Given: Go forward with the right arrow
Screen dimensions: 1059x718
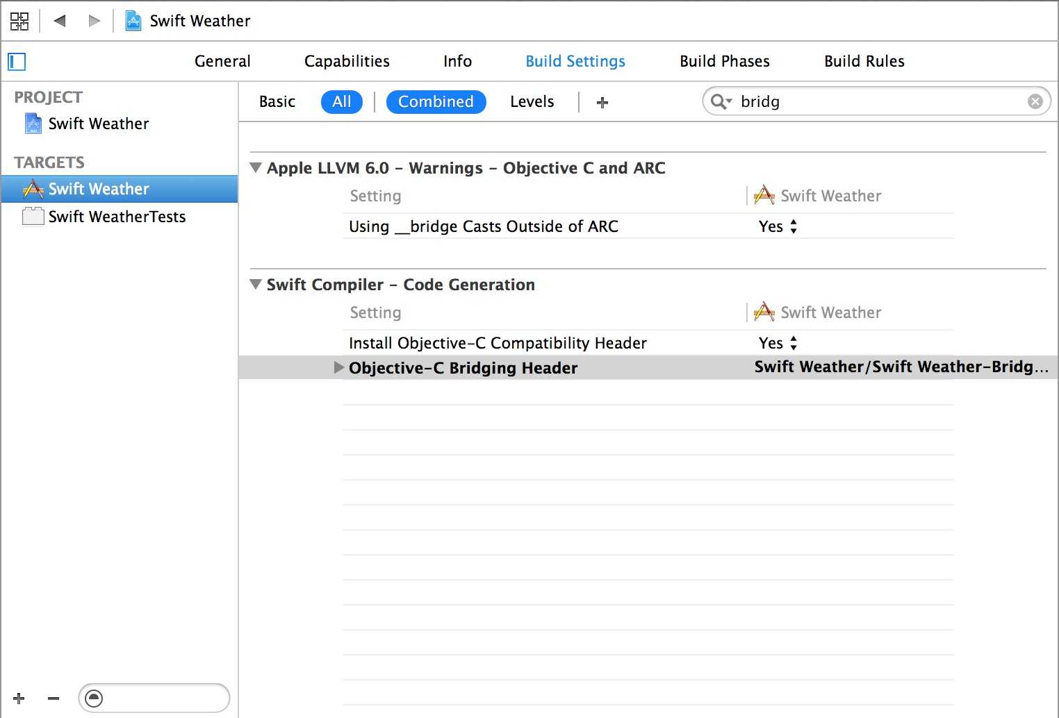Looking at the screenshot, I should (94, 21).
